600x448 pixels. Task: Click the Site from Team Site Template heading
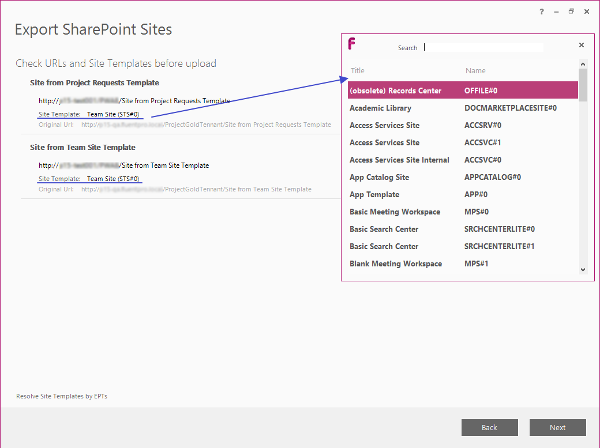point(82,148)
